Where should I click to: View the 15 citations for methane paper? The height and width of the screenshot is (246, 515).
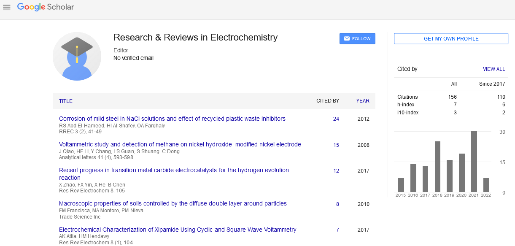pyautogui.click(x=336, y=145)
